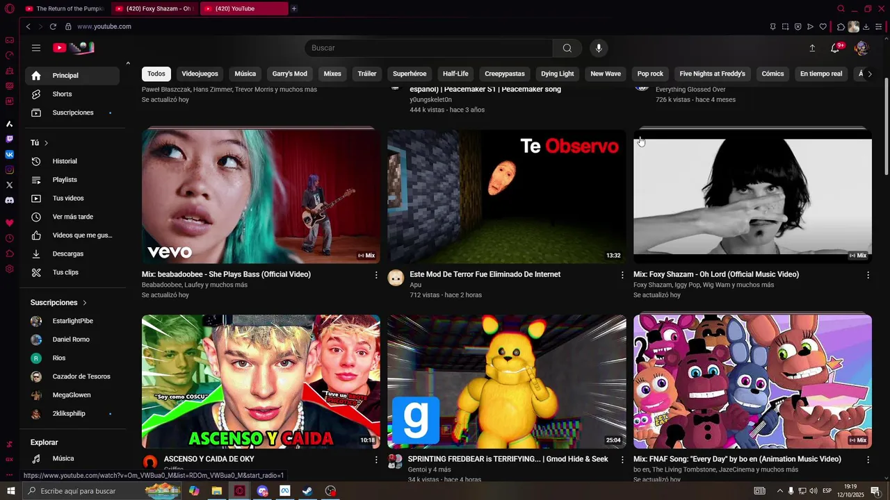Viewport: 890px width, 500px height.
Task: Select the Garry's Mod filter chip
Action: tap(289, 74)
